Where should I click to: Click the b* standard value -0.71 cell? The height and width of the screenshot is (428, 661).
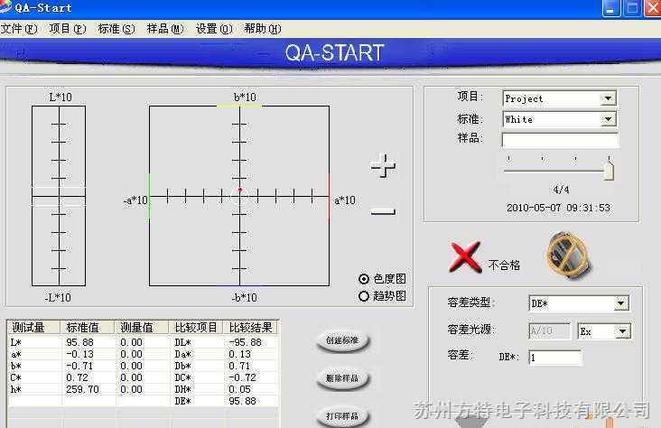click(80, 366)
